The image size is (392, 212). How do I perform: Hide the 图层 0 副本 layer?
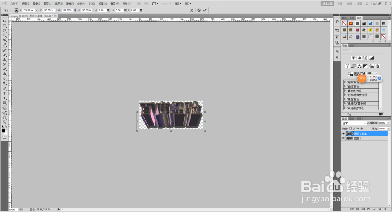[343, 134]
